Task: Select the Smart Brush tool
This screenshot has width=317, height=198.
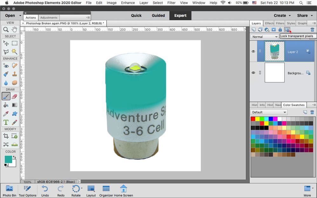Action: point(6,74)
